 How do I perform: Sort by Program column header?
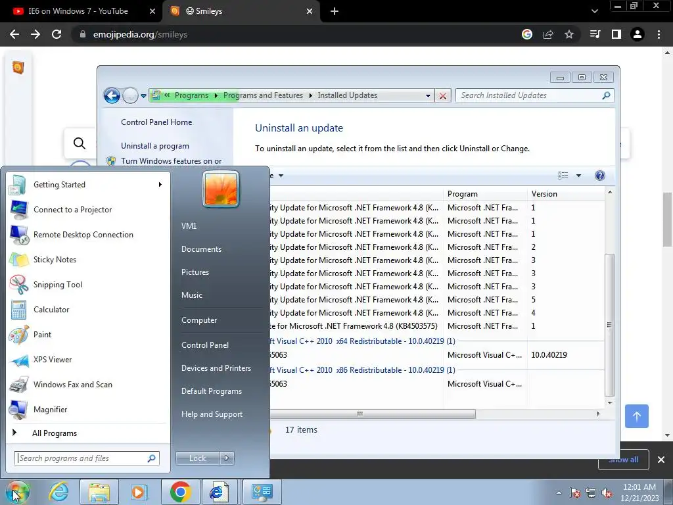(x=485, y=194)
